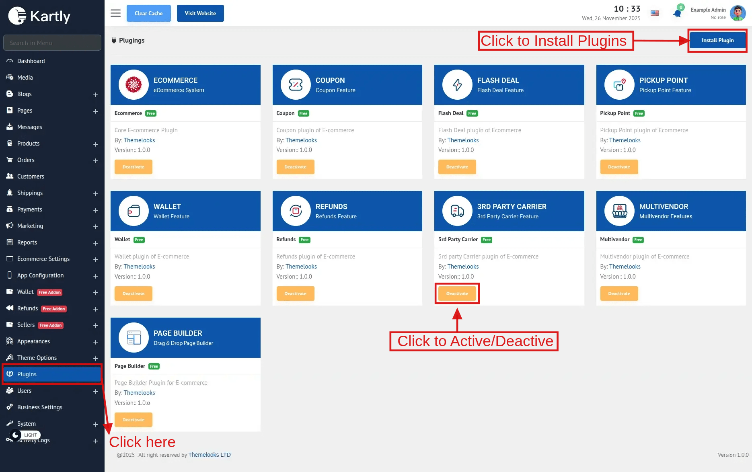Deactivate the Coupon plugin
The height and width of the screenshot is (472, 752).
pos(295,167)
